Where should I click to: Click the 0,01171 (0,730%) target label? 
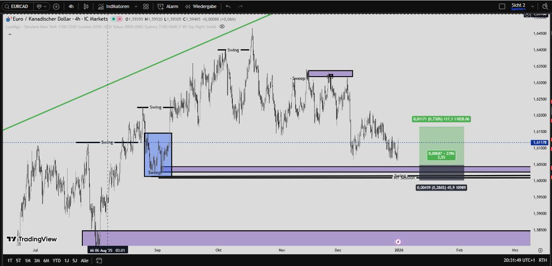click(x=442, y=119)
